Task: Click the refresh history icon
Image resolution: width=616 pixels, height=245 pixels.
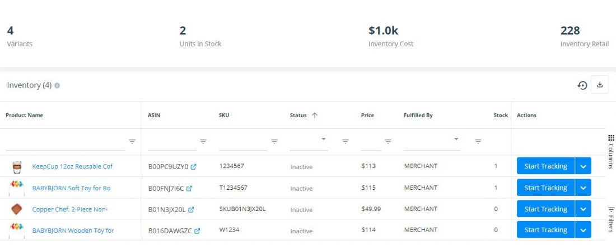Action: click(x=582, y=85)
